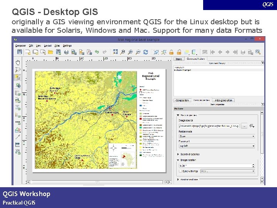
Task: Add a new legend item
Action: pos(18,115)
